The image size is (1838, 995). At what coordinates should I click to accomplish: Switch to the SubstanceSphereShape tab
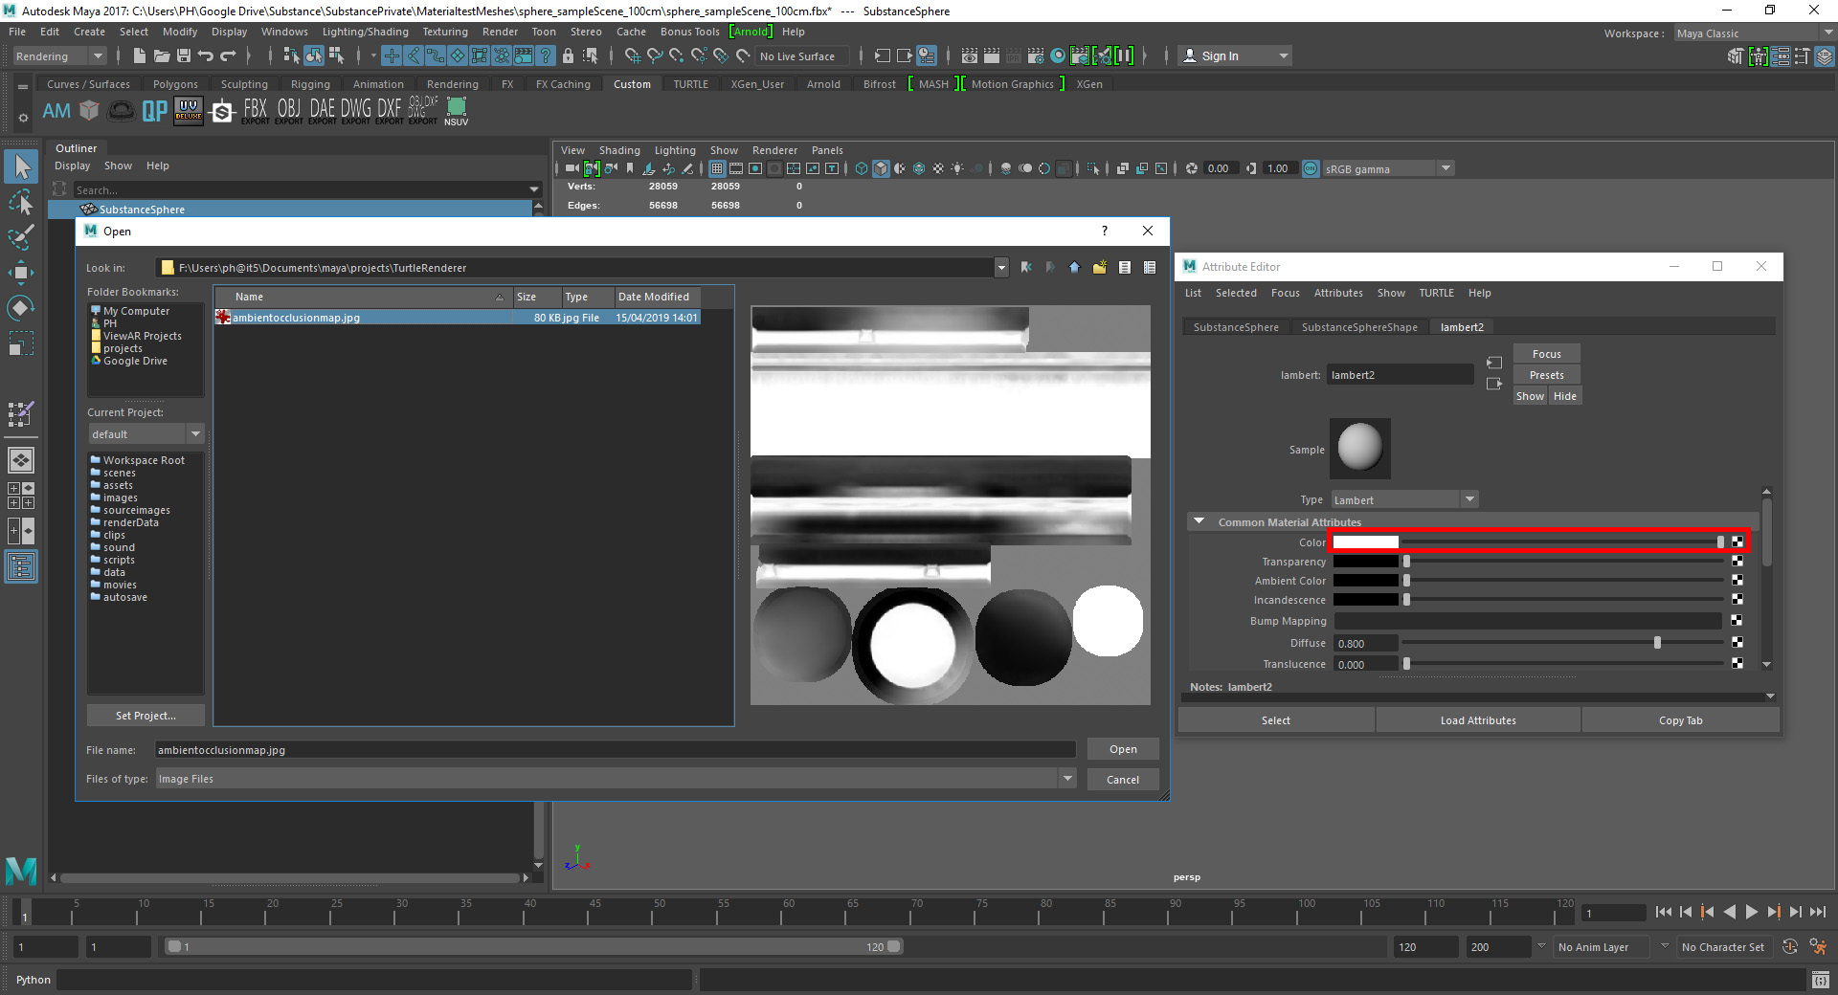pyautogui.click(x=1358, y=327)
